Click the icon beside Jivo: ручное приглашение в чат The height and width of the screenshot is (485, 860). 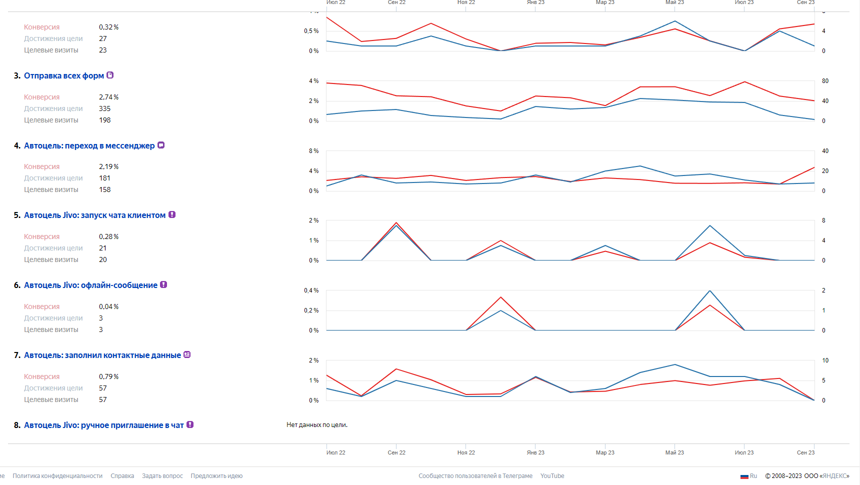pyautogui.click(x=190, y=425)
